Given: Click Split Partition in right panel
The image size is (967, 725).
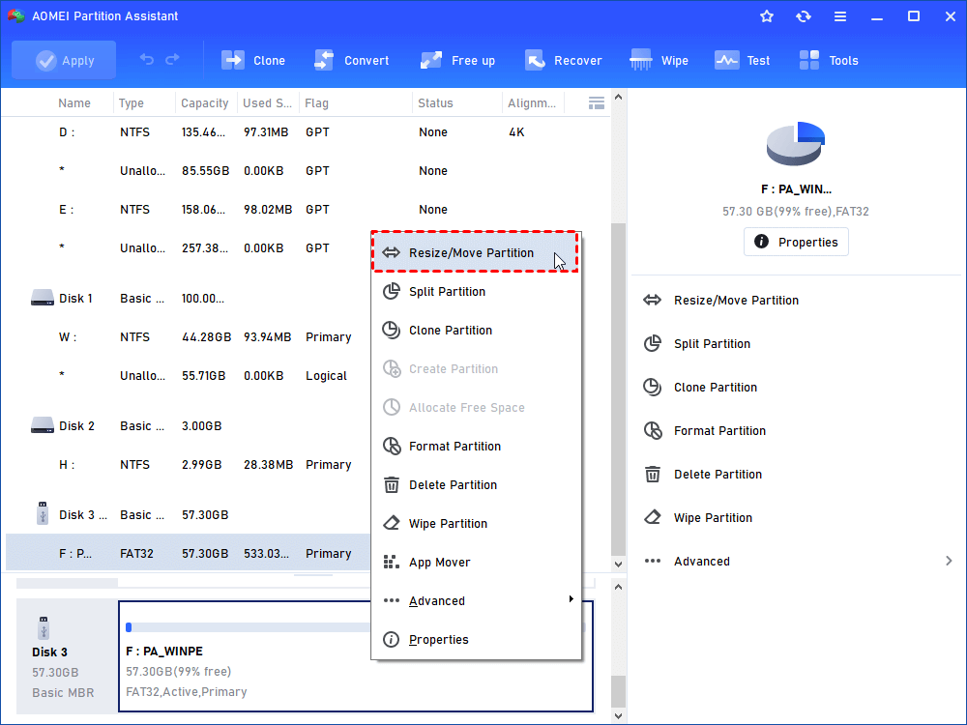Looking at the screenshot, I should coord(697,343).
